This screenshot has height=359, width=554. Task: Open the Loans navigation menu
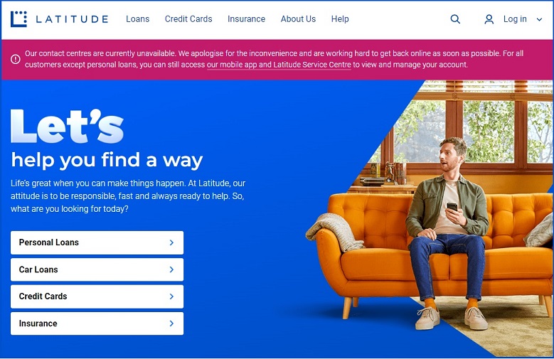pos(137,19)
